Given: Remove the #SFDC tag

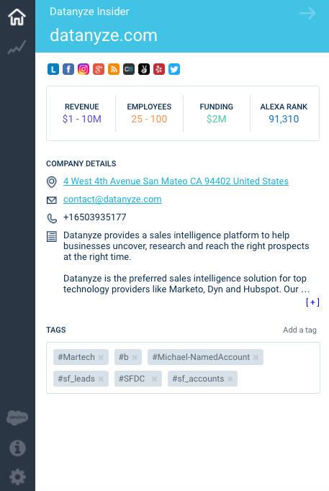Looking at the screenshot, I should [154, 379].
